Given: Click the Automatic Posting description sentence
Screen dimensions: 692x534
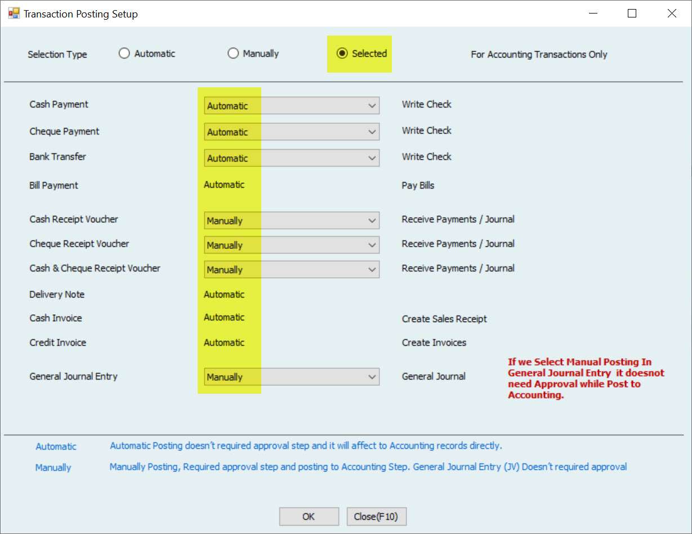Looking at the screenshot, I should 306,446.
